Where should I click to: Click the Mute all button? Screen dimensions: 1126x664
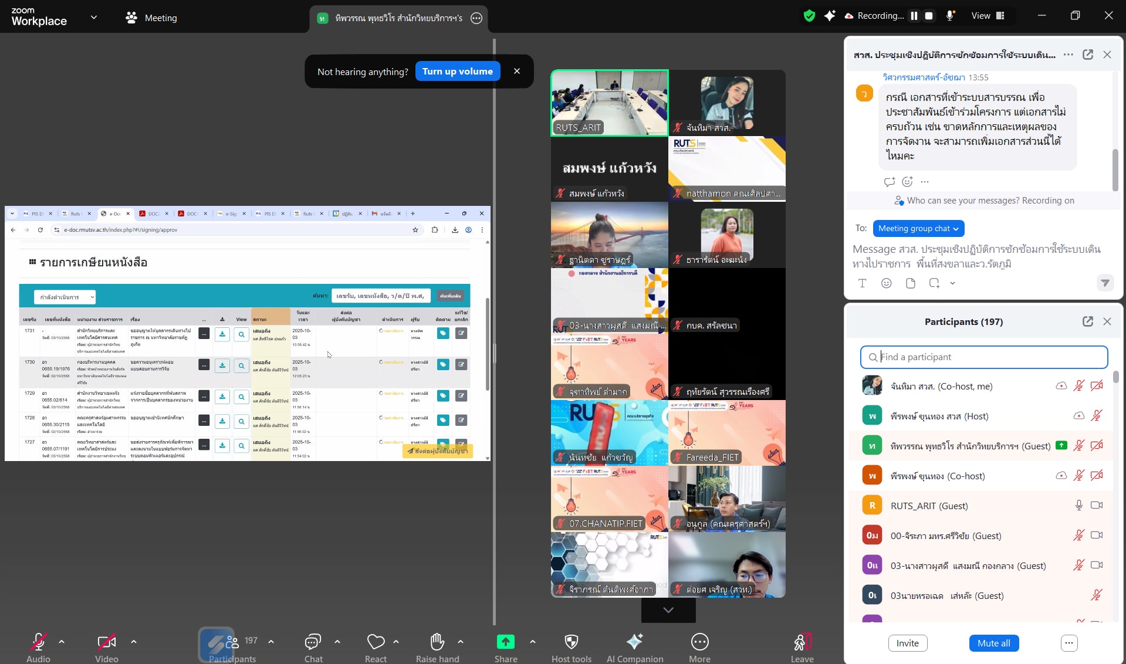[993, 643]
